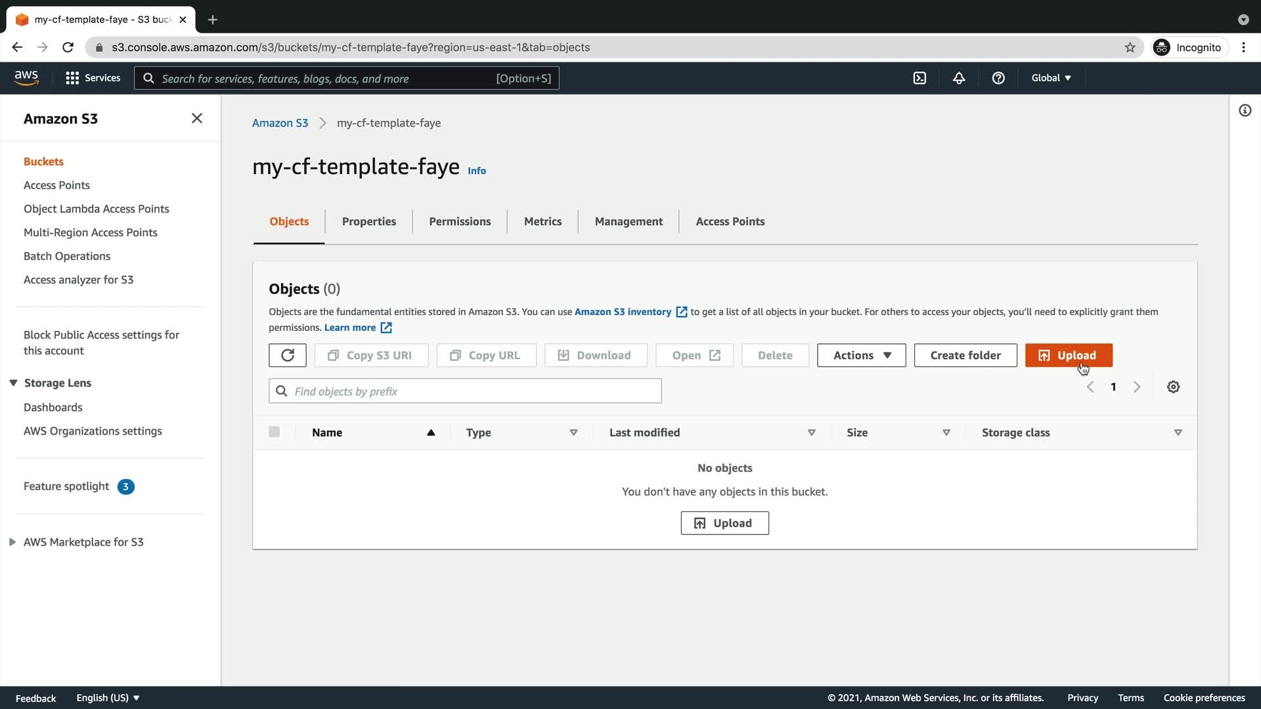Open the Global region dropdown
The image size is (1261, 709).
1051,78
